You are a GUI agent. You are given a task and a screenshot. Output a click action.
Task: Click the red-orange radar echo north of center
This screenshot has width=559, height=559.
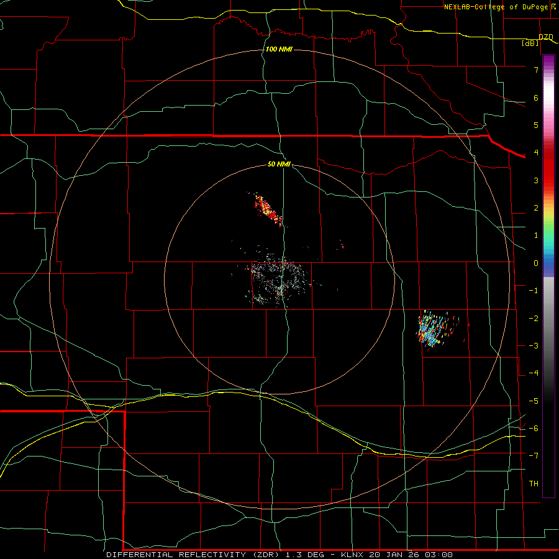click(267, 210)
